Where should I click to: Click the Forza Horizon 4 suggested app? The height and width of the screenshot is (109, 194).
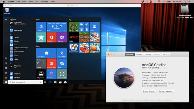pyautogui.click(x=18, y=23)
